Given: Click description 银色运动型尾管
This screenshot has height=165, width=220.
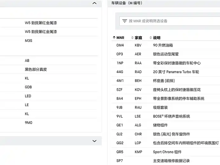Looking at the screenshot, I should coord(166,54).
